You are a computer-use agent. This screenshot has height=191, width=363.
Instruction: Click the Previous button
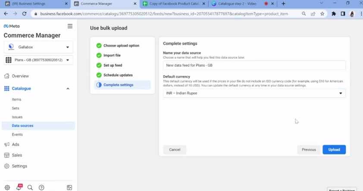(309, 150)
